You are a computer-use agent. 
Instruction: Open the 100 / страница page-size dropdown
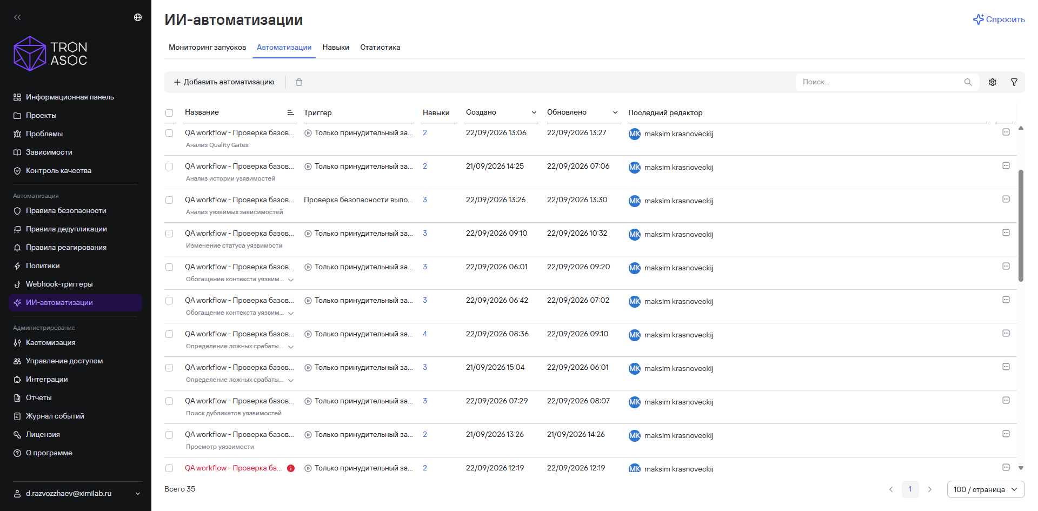coord(986,489)
